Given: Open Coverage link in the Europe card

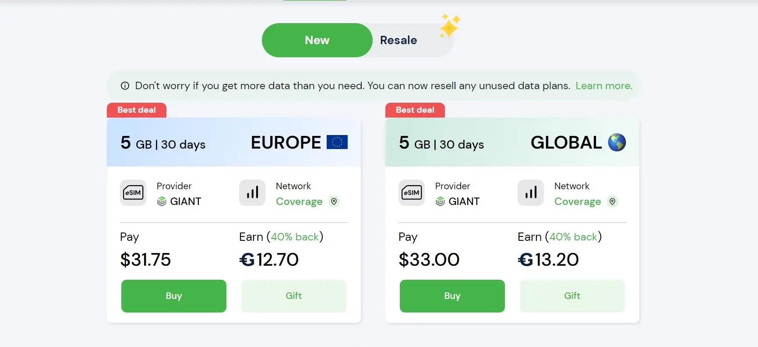Looking at the screenshot, I should 299,201.
